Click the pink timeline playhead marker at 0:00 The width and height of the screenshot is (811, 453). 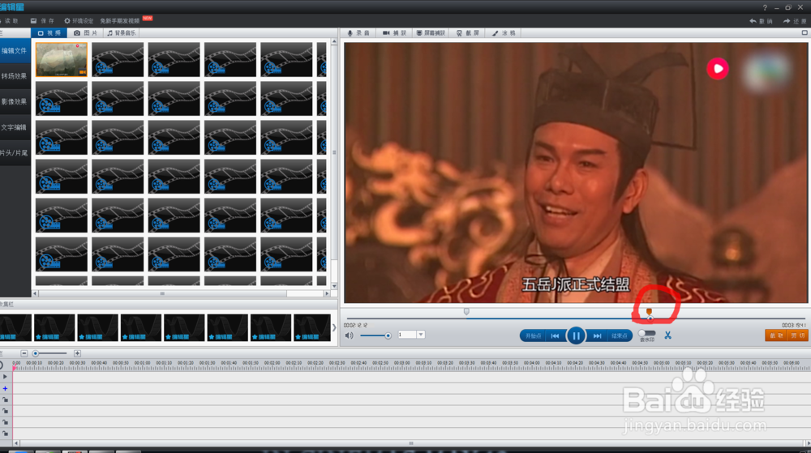(15, 368)
